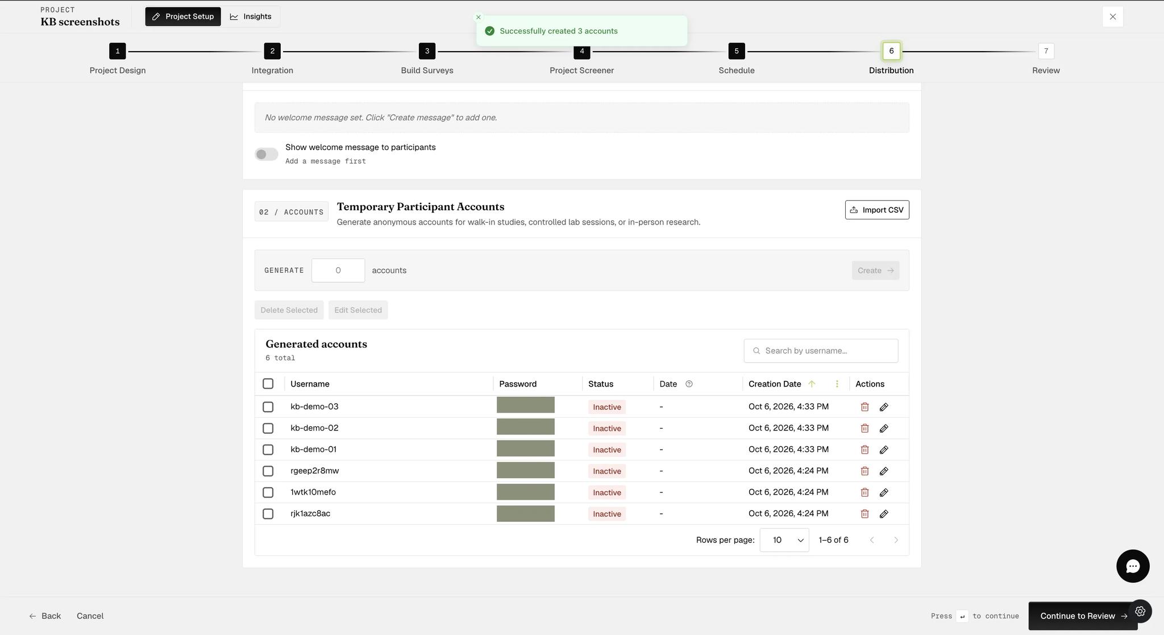Check the kb-demo-03 row checkbox

[268, 407]
